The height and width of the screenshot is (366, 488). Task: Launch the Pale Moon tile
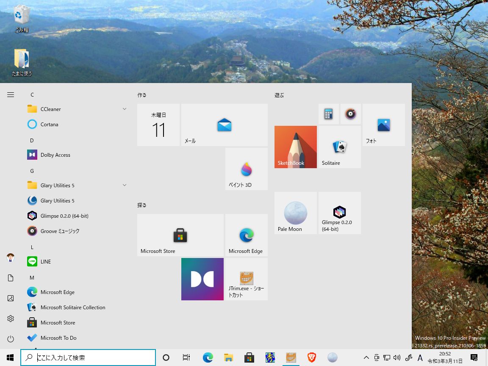296,213
